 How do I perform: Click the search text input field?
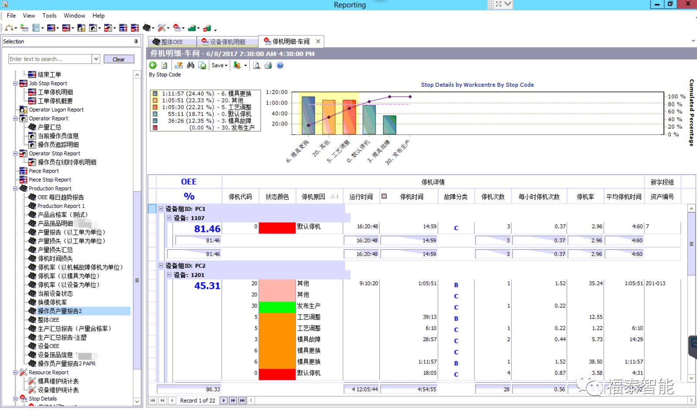click(x=50, y=59)
